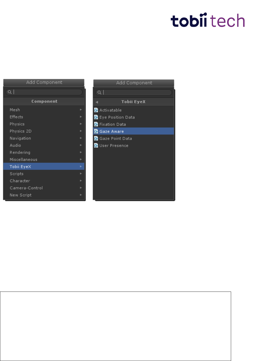This screenshot has width=264, height=361.
Task: Expand the Mesh submenu arrow
Action: click(x=81, y=110)
